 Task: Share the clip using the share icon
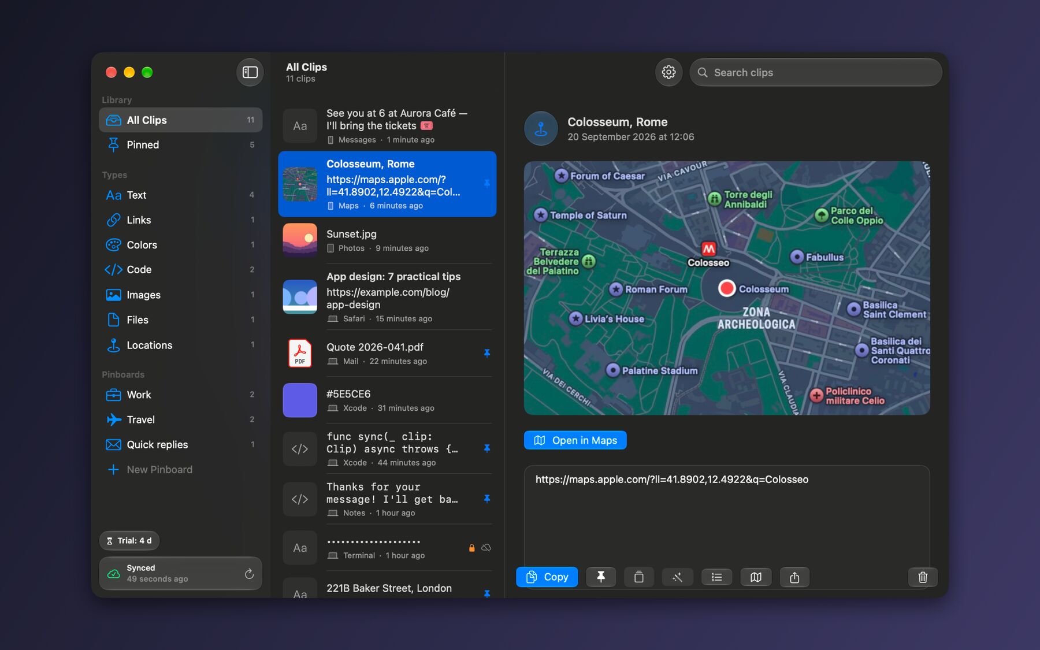(794, 577)
